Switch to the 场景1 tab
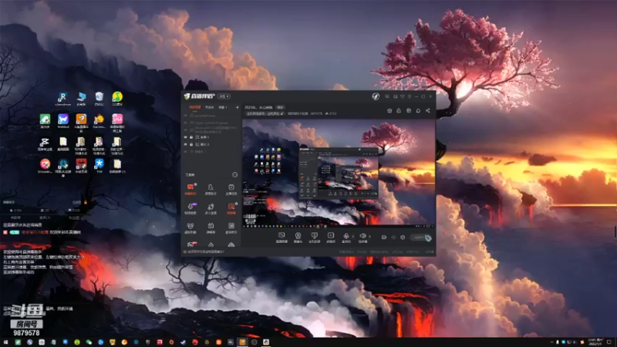 coord(223,107)
